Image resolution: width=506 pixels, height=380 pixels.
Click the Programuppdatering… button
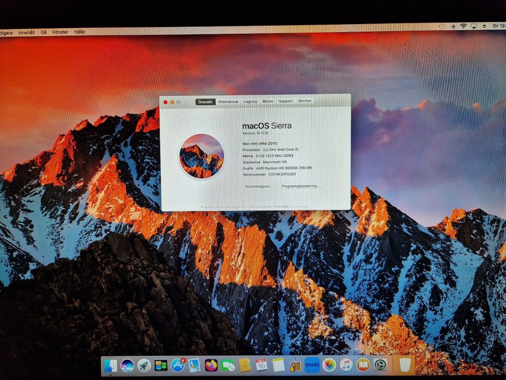pyautogui.click(x=300, y=186)
